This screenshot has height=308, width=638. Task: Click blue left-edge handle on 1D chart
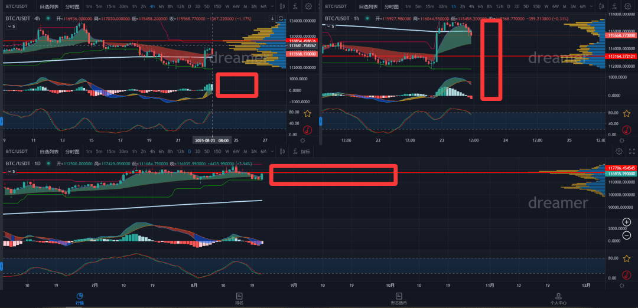[2, 266]
